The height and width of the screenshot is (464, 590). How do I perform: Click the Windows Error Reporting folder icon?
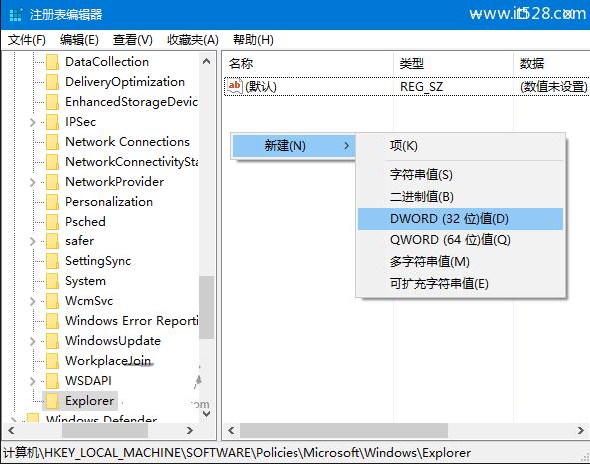[x=52, y=320]
